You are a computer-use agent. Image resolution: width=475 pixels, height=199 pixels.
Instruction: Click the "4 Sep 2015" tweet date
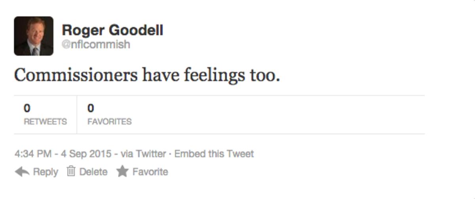click(x=85, y=154)
